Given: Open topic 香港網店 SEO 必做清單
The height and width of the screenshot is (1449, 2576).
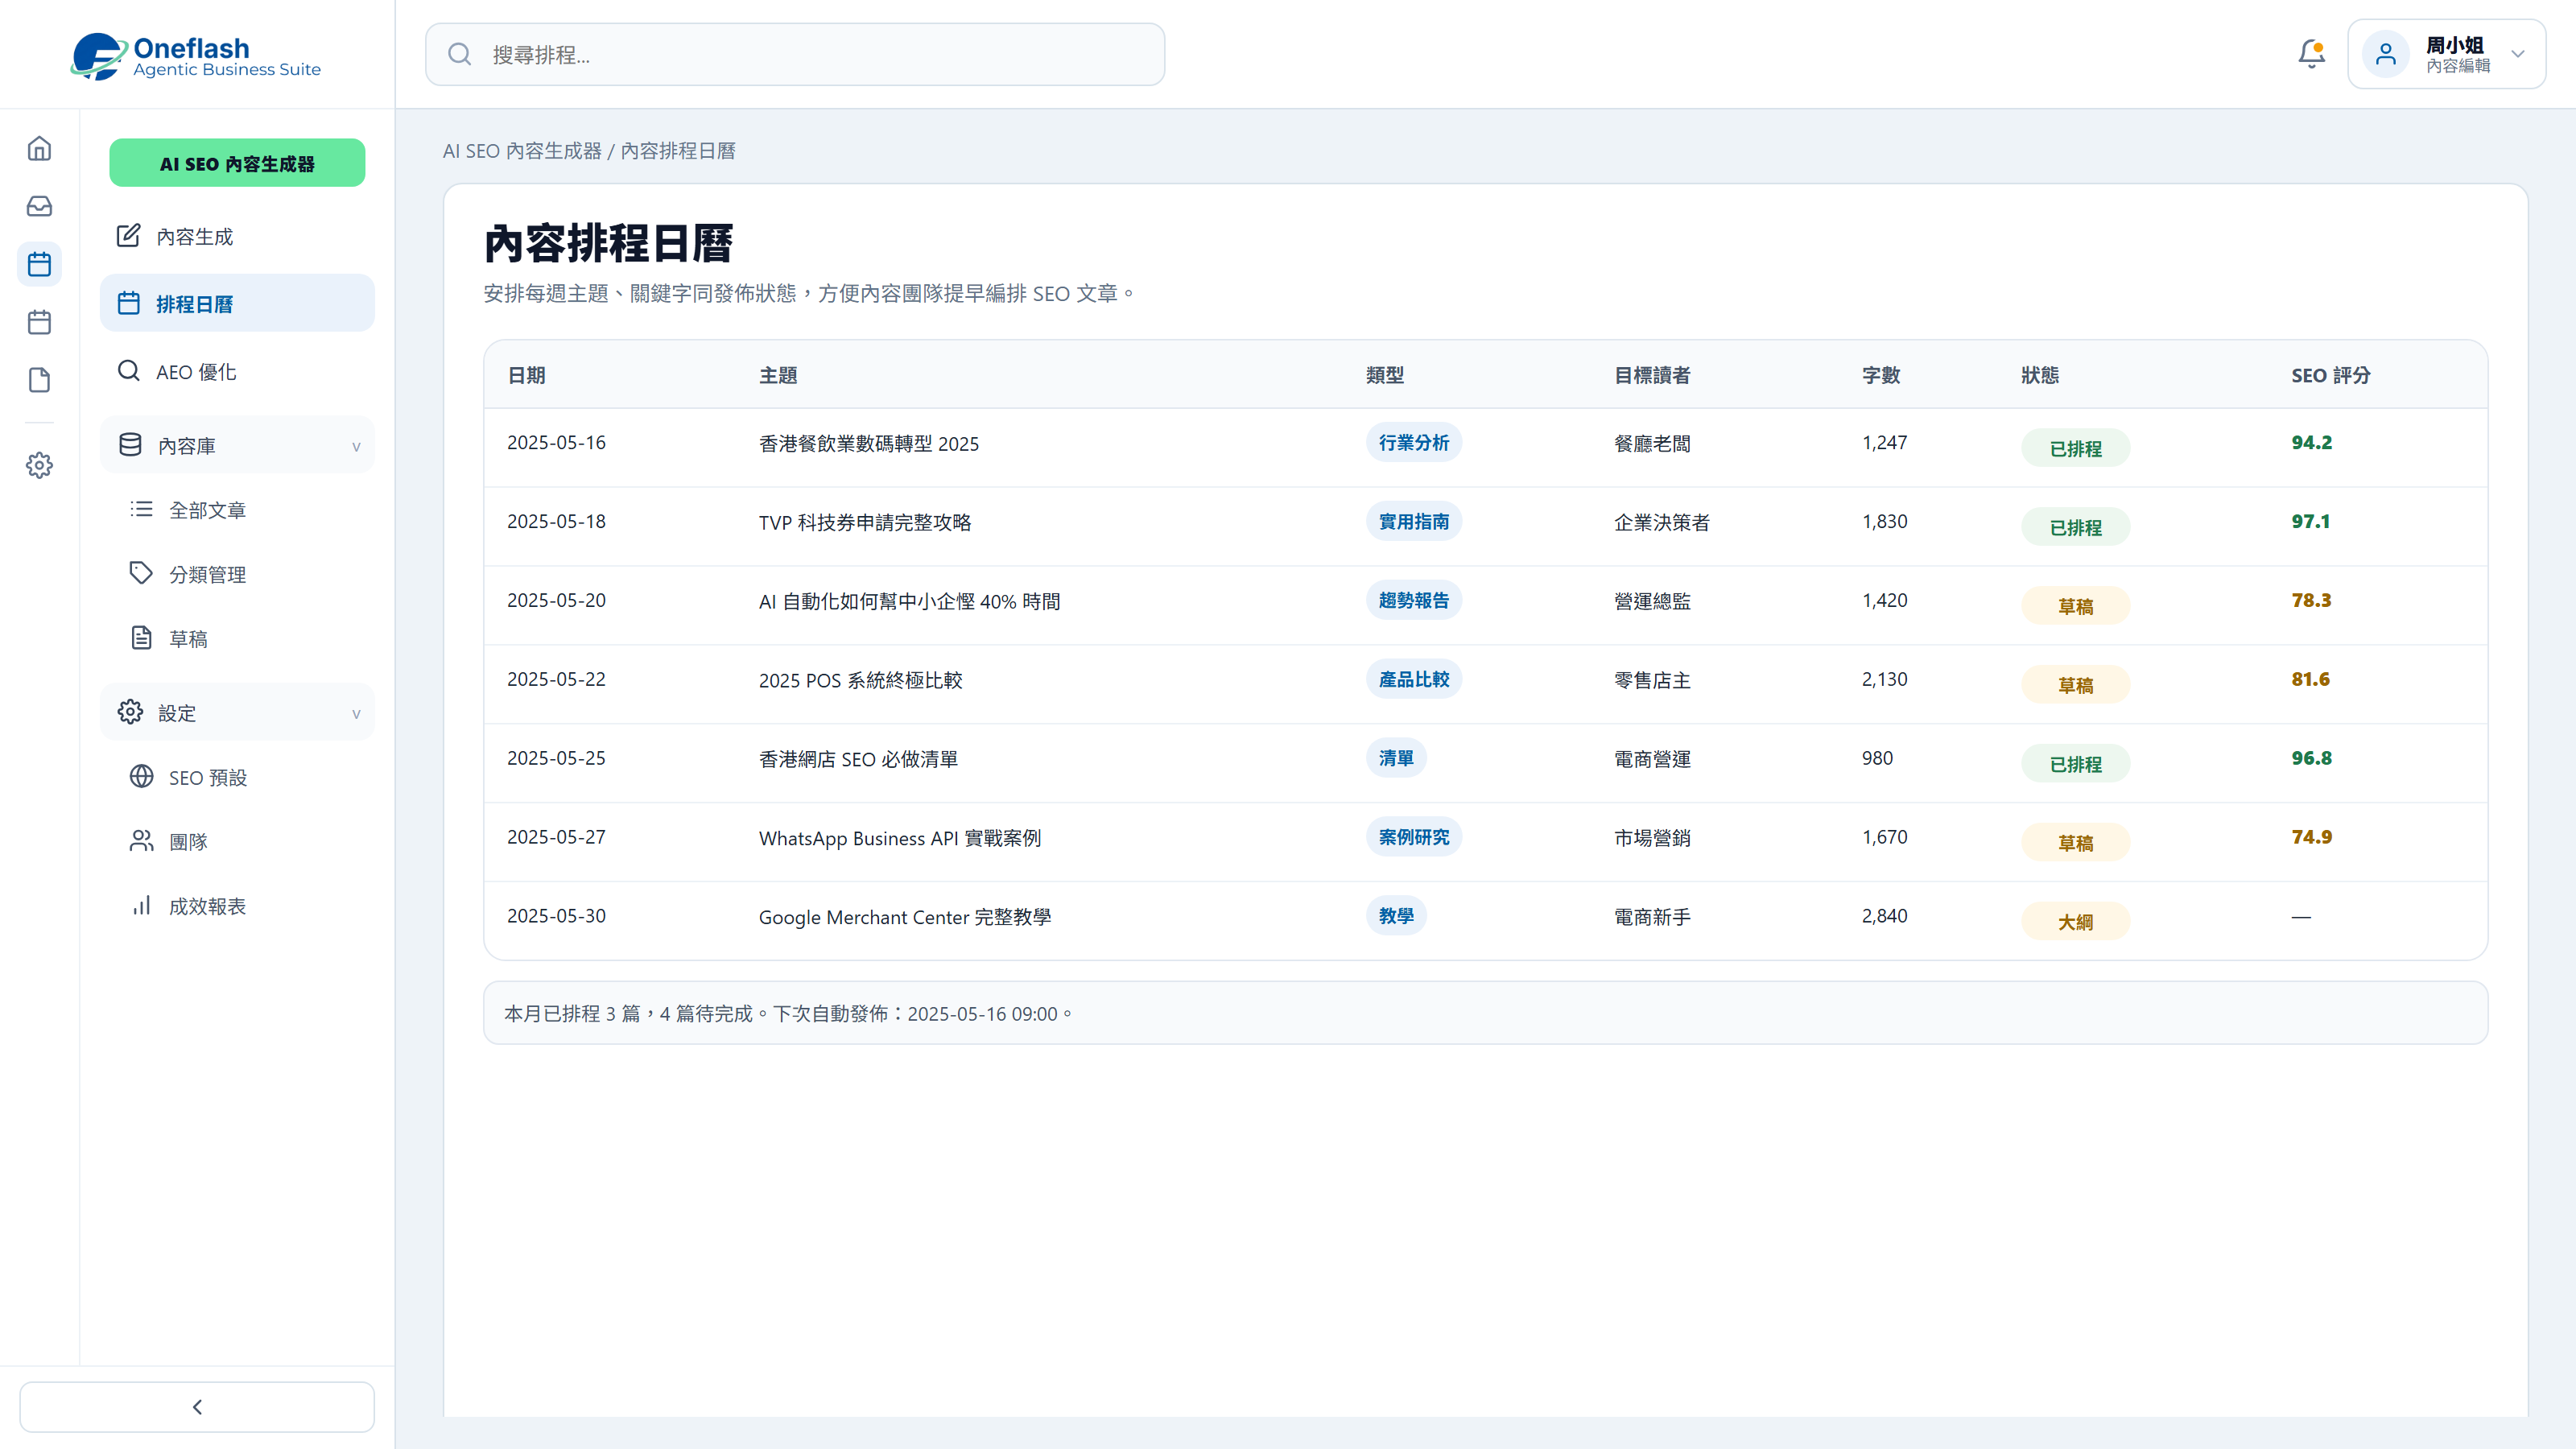Looking at the screenshot, I should click(x=858, y=759).
